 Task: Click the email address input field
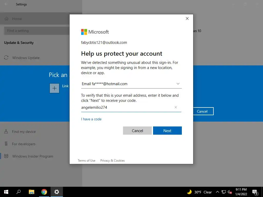tap(131, 107)
